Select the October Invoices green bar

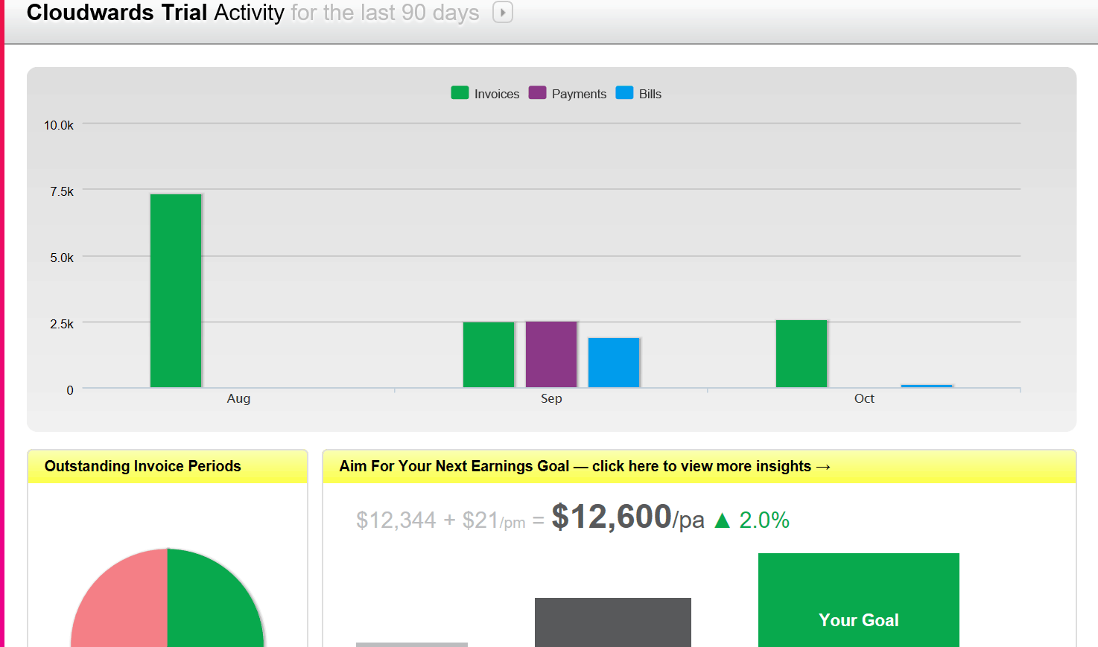(x=802, y=354)
